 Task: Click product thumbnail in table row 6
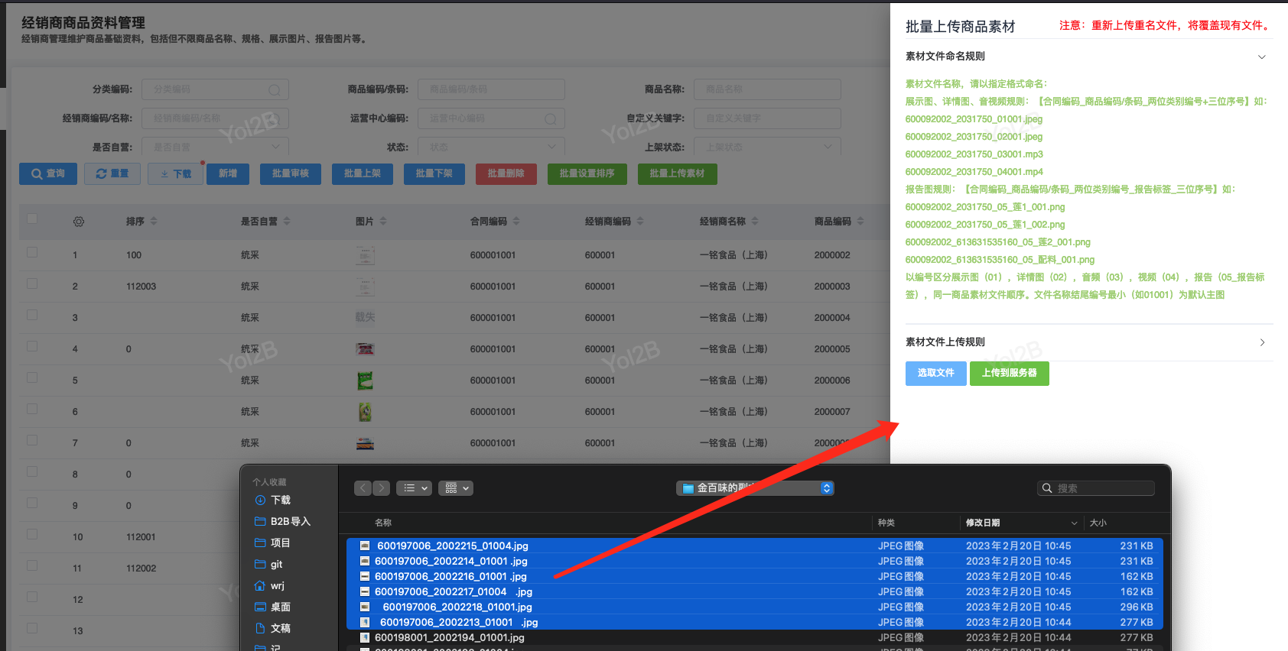point(366,411)
